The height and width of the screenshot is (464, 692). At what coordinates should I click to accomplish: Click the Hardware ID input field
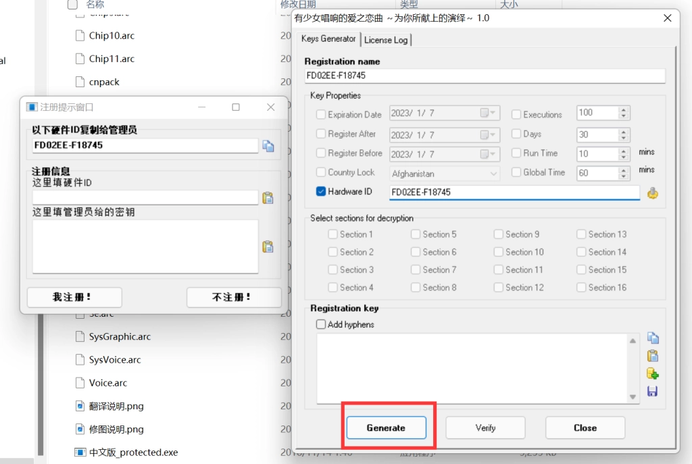point(514,192)
